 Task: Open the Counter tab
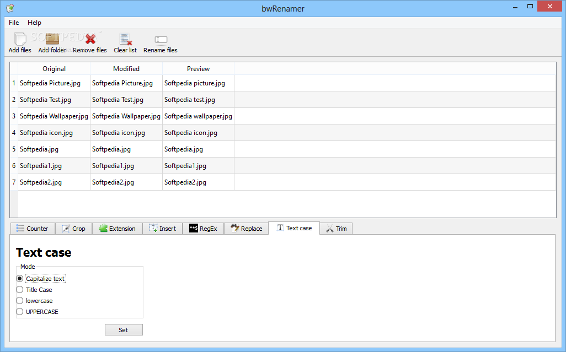[x=33, y=229]
